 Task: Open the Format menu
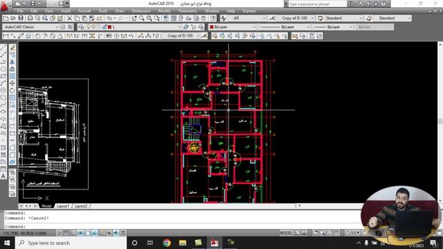[84, 11]
